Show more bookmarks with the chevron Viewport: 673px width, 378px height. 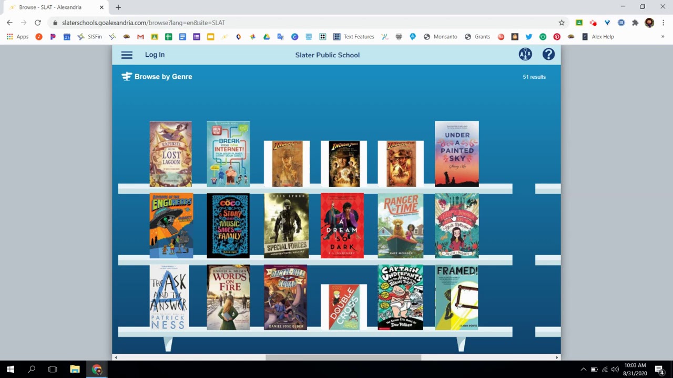(662, 37)
